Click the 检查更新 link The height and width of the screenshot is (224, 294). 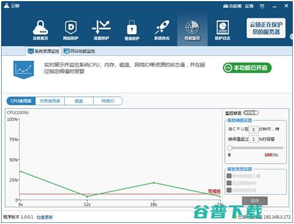tap(44, 217)
